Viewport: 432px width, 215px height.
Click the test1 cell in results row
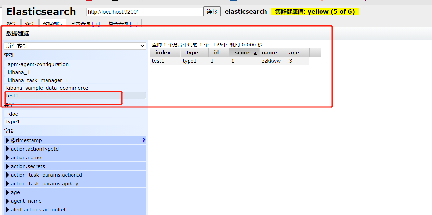[165, 61]
